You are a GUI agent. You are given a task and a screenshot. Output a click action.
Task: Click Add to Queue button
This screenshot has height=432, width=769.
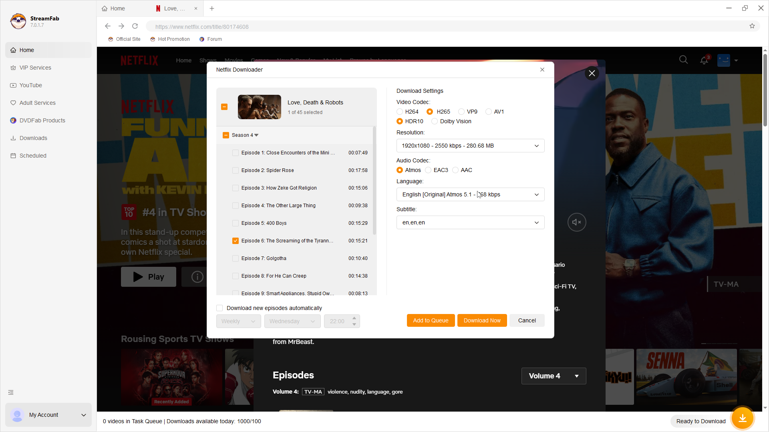click(431, 320)
